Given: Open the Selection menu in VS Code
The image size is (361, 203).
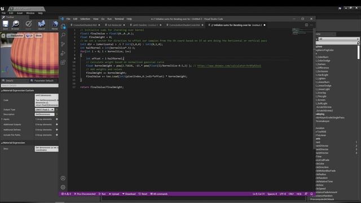Looking at the screenshot, I should coord(85,19).
